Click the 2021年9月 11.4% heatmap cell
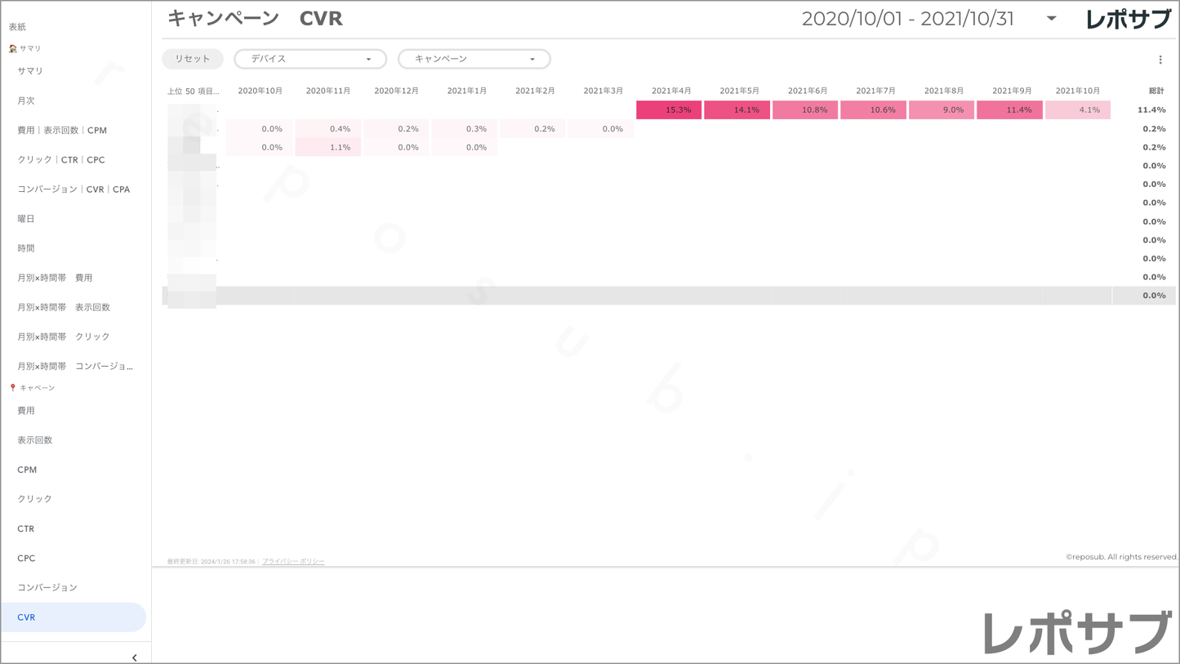The image size is (1180, 664). [x=1009, y=110]
